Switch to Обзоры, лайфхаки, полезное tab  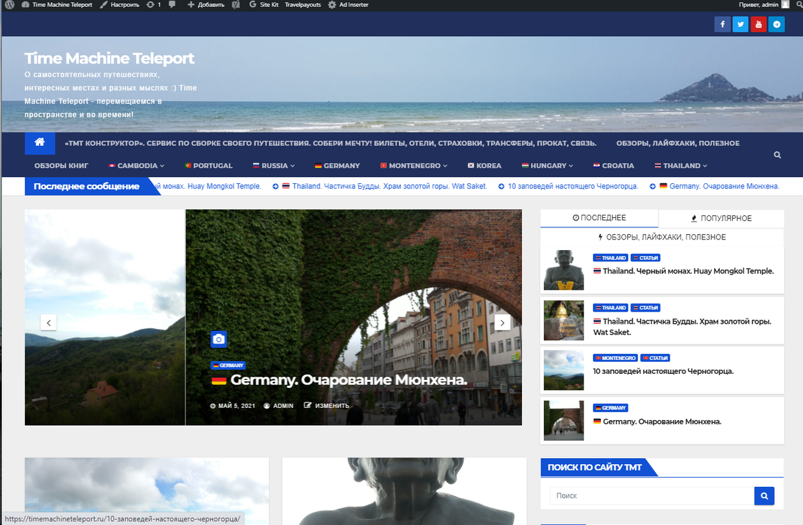coord(662,237)
